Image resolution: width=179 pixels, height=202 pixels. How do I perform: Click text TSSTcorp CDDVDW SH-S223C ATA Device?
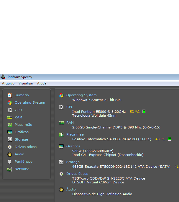tap(109, 178)
